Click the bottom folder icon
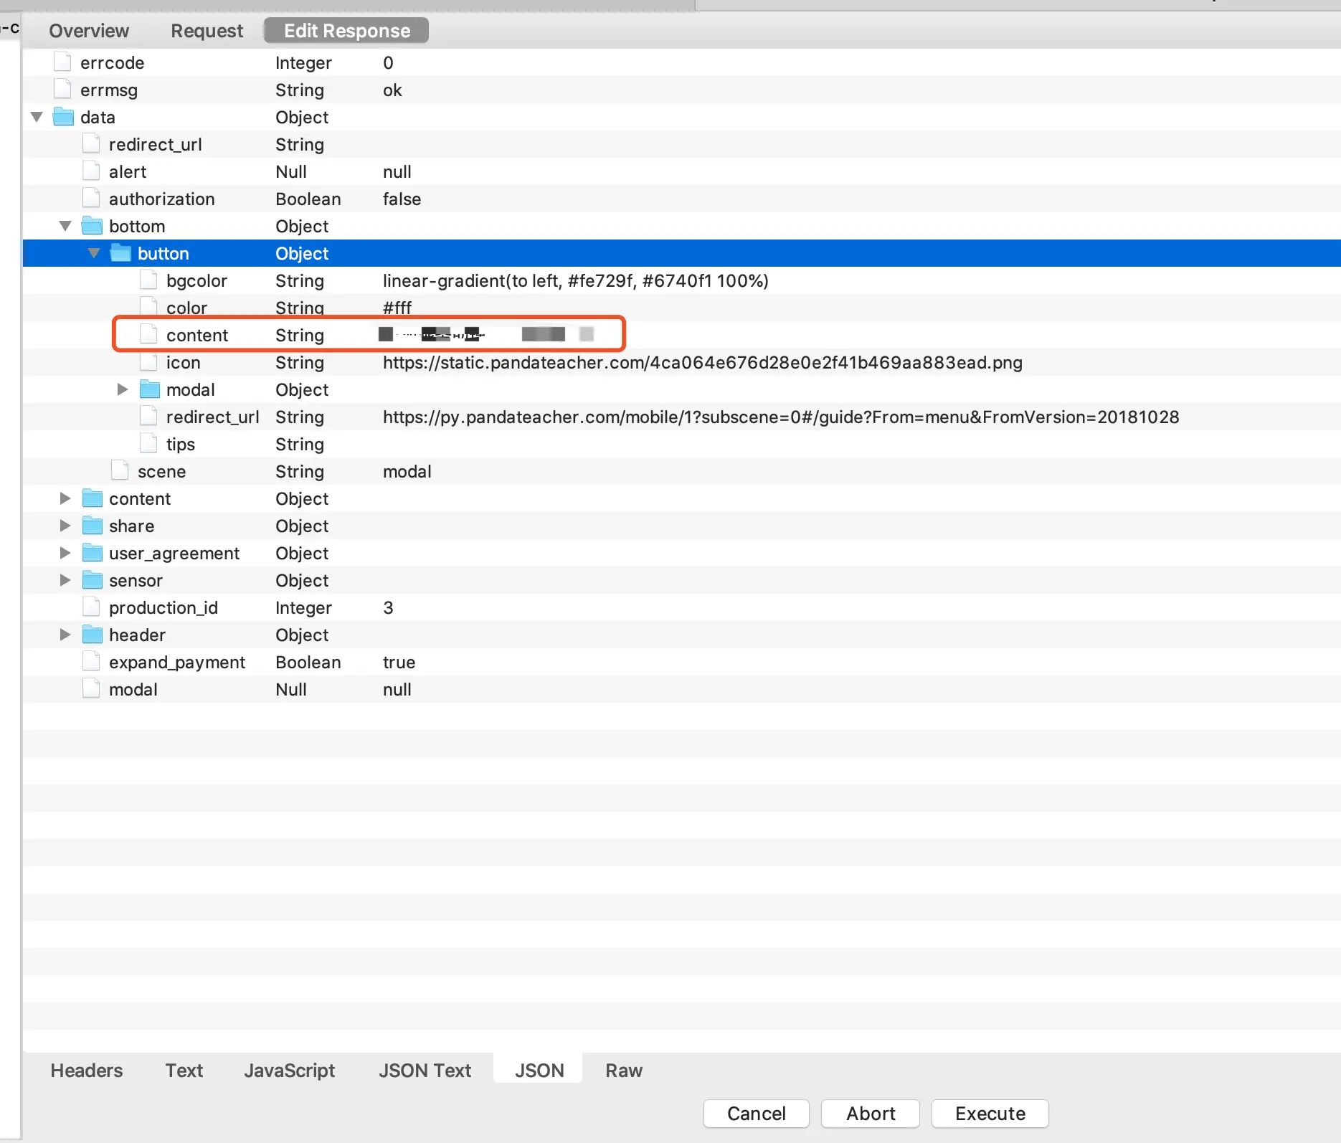The image size is (1341, 1143). pos(93,226)
